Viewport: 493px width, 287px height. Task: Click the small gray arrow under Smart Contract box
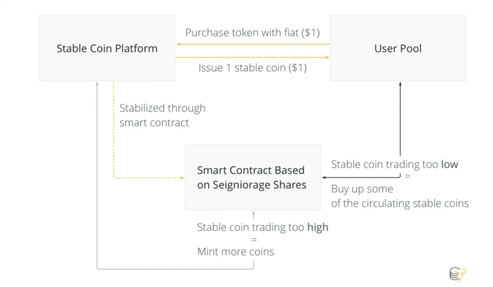click(253, 214)
